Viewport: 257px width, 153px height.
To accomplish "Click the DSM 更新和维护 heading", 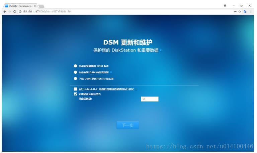I will click(128, 43).
